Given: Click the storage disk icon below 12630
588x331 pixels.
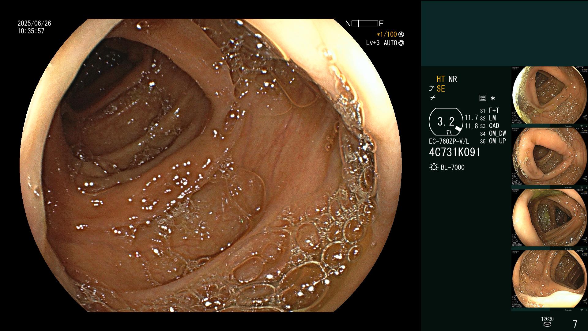Looking at the screenshot, I should tap(547, 324).
